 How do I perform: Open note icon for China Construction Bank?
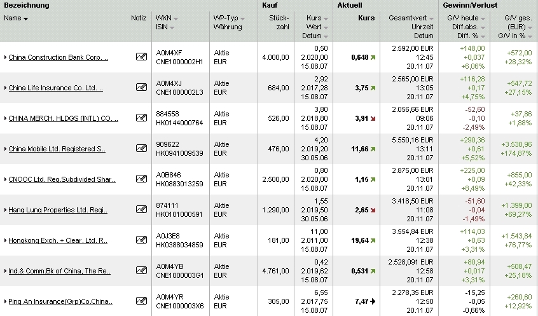pos(141,57)
